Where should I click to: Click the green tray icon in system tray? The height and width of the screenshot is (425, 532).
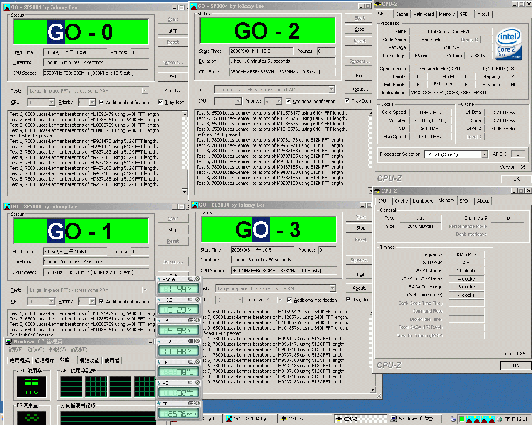pyautogui.click(x=461, y=419)
